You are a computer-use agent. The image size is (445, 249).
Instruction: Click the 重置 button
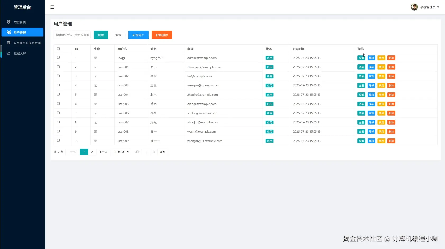pos(118,35)
